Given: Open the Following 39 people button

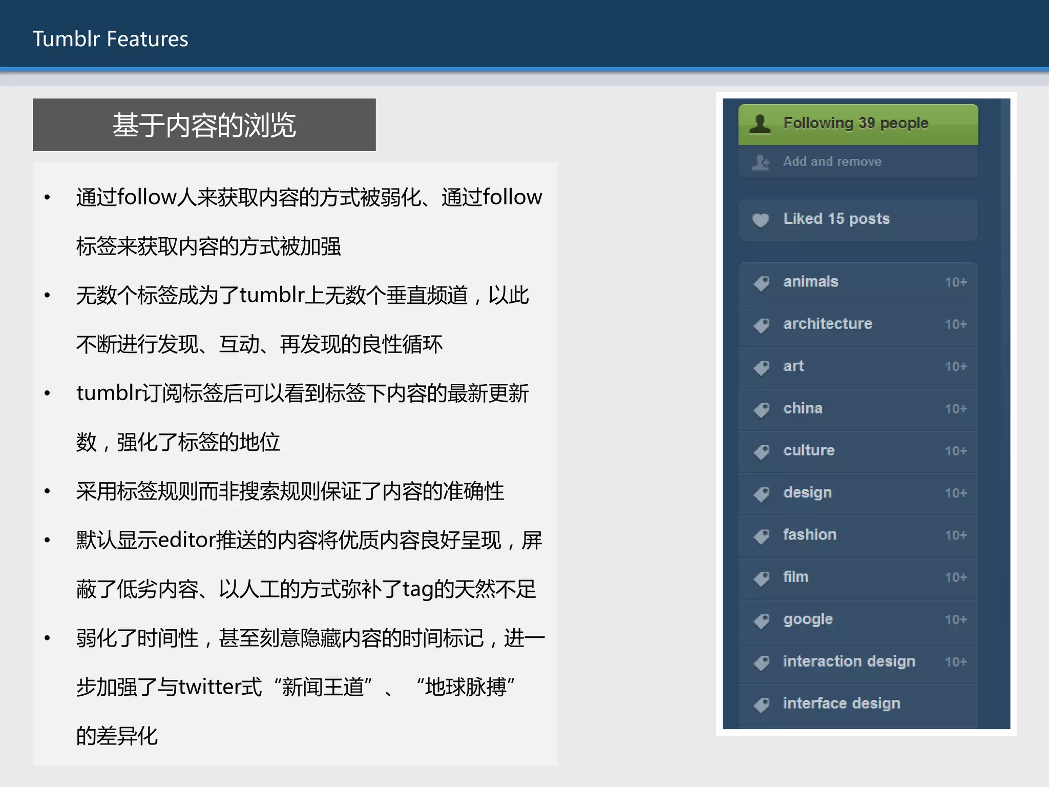Looking at the screenshot, I should click(858, 125).
